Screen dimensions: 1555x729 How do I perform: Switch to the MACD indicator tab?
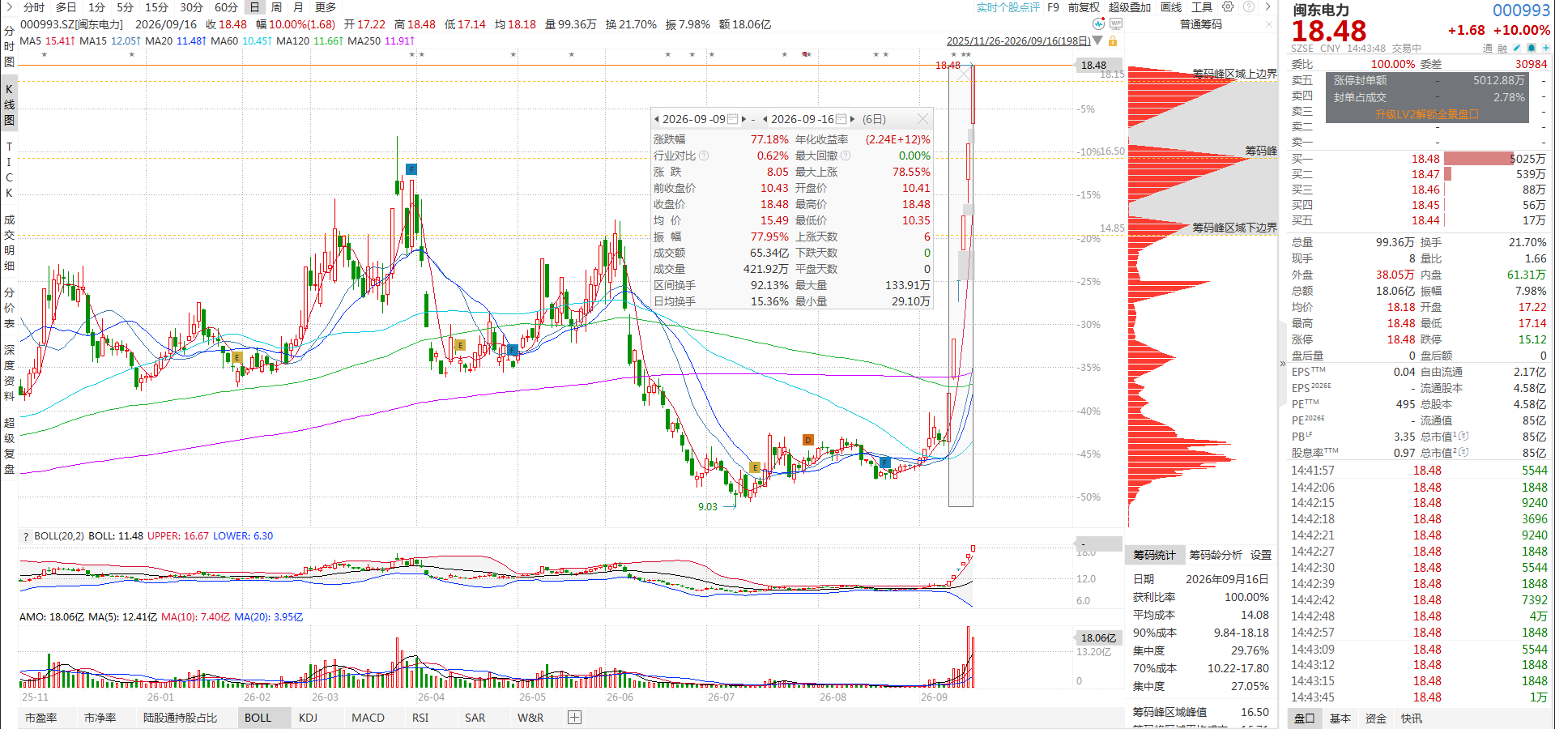368,718
